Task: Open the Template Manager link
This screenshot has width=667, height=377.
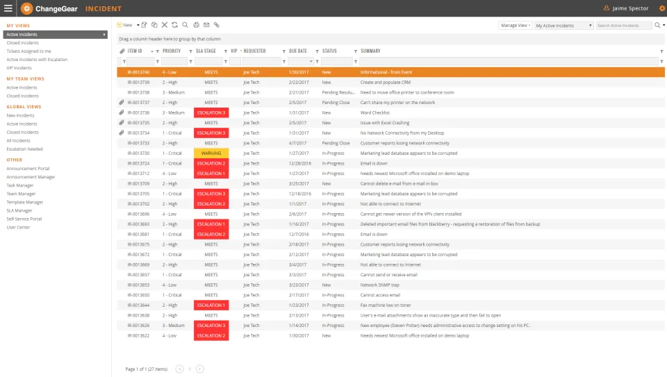Action: tap(25, 202)
